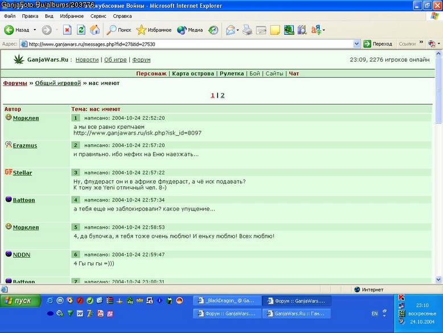This screenshot has height=333, width=443.
Task: Open the History clock icon in toolbar
Action: click(214, 30)
